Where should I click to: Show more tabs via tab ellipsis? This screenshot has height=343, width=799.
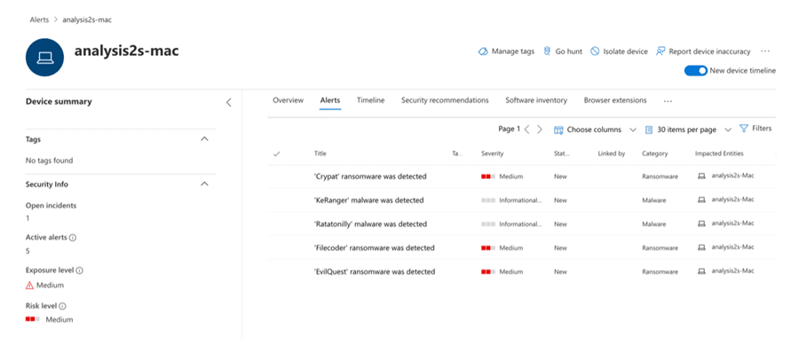tap(668, 101)
